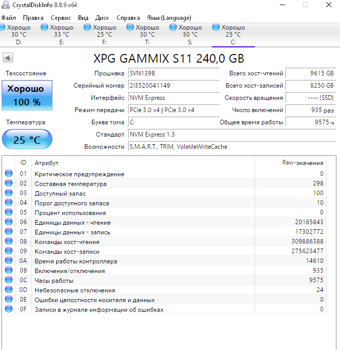The image size is (340, 350).
Task: Click the status orb for drive S:
Action: pos(173,27)
